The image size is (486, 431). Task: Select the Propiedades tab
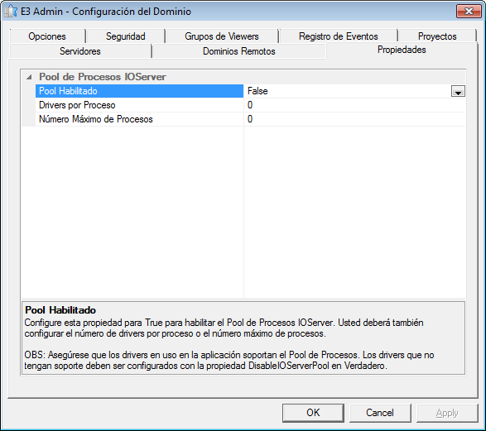pyautogui.click(x=402, y=50)
